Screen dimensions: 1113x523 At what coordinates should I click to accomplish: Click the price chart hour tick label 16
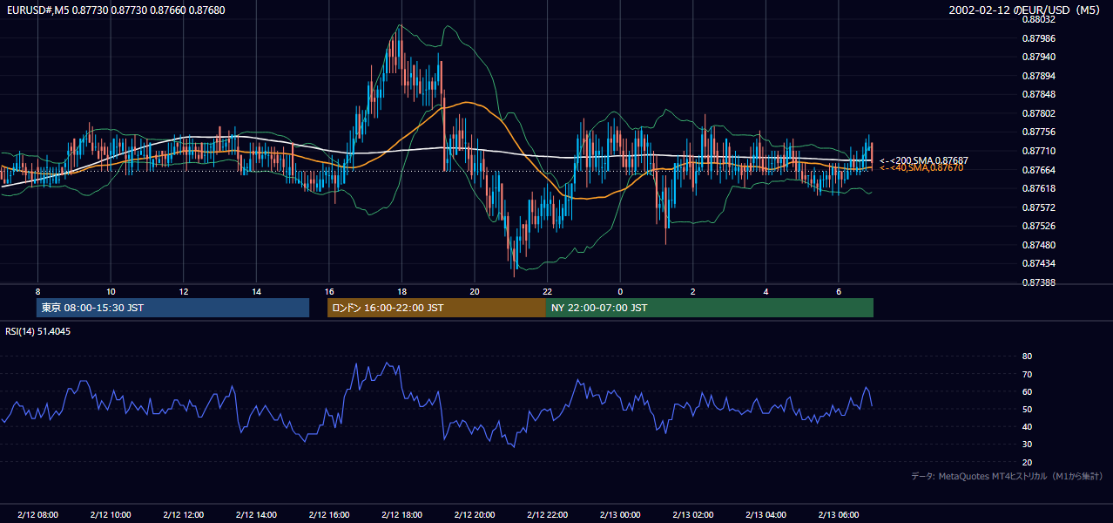(x=329, y=291)
